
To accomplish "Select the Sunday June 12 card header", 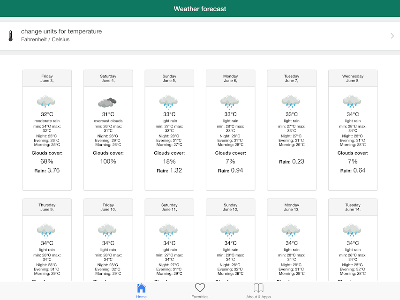I will [231, 207].
